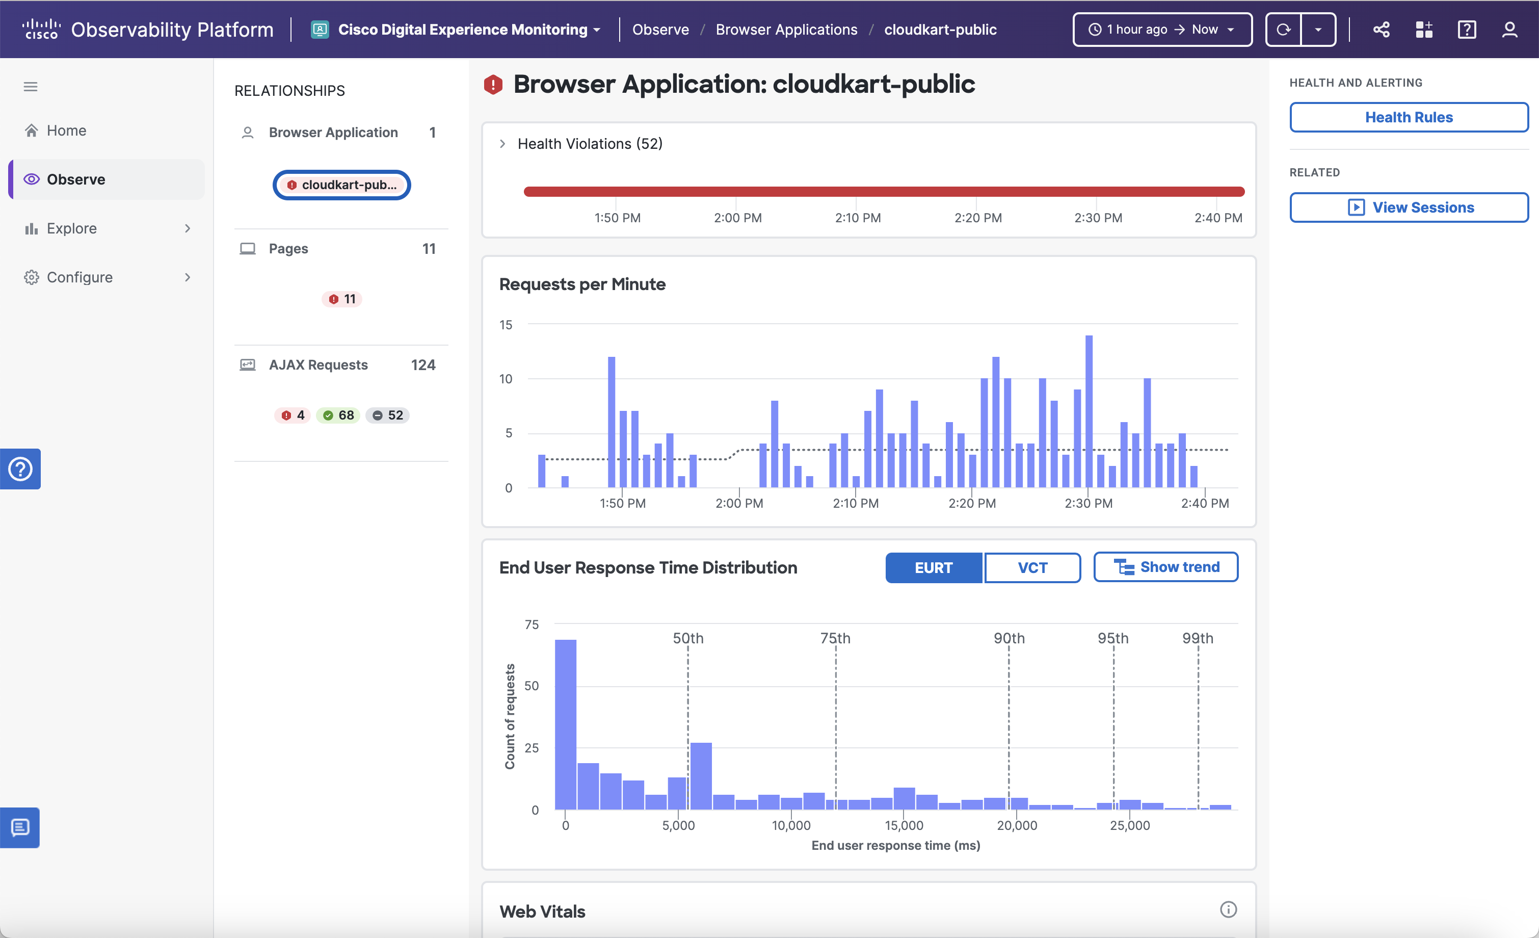Screen dimensions: 1539x938
Task: Open the help question mark icon
Action: point(1467,29)
